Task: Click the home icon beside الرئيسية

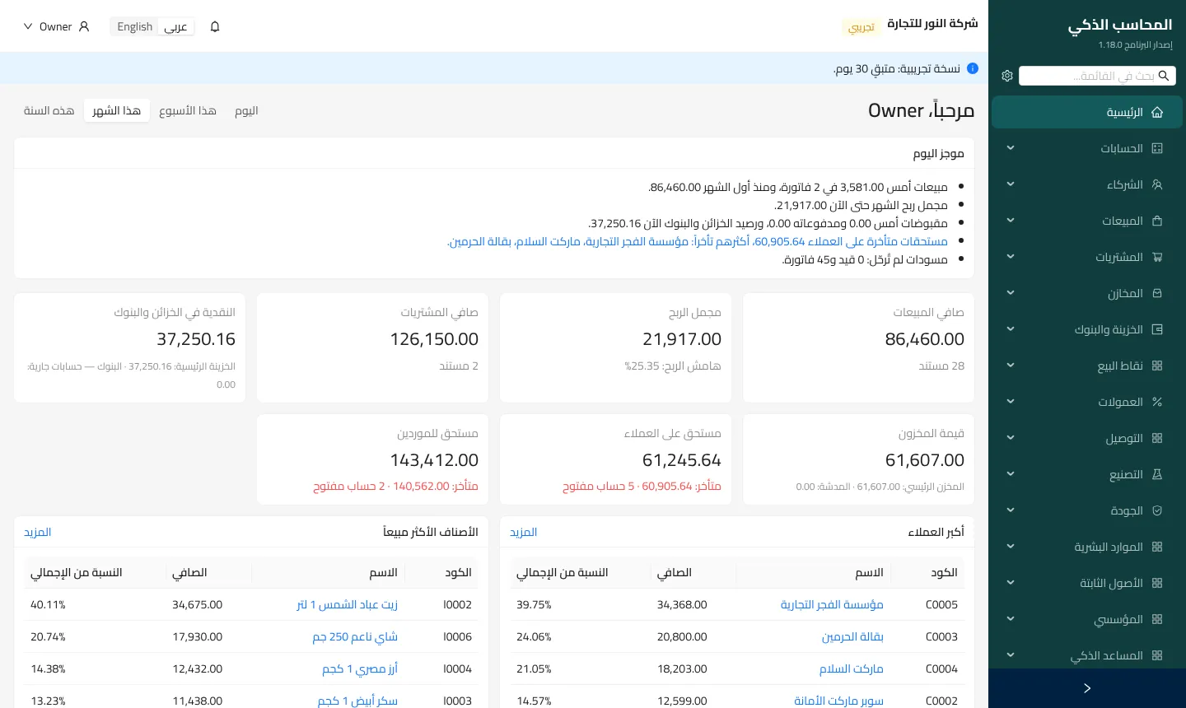Action: [x=1157, y=112]
